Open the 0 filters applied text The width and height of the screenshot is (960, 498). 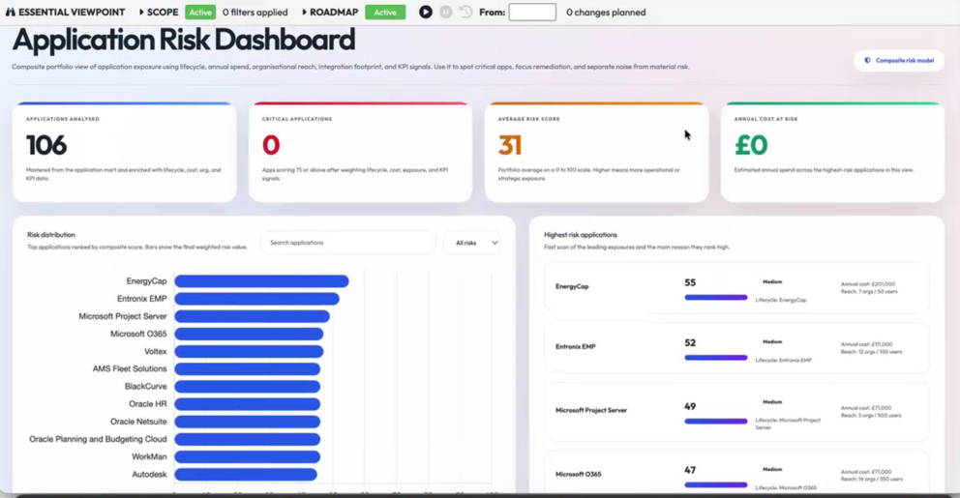click(255, 13)
